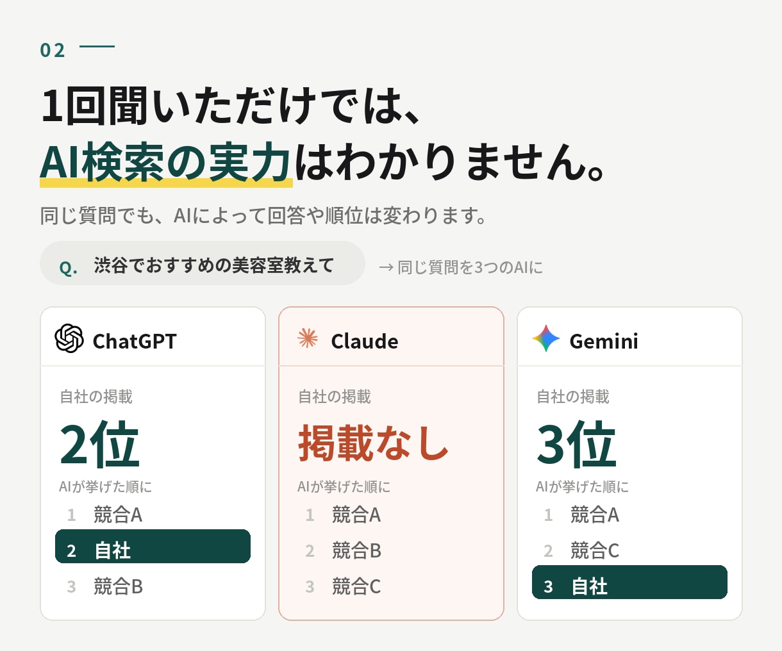
Task: Select highlighted "自社" row in ChatGPT card
Action: [x=153, y=547]
